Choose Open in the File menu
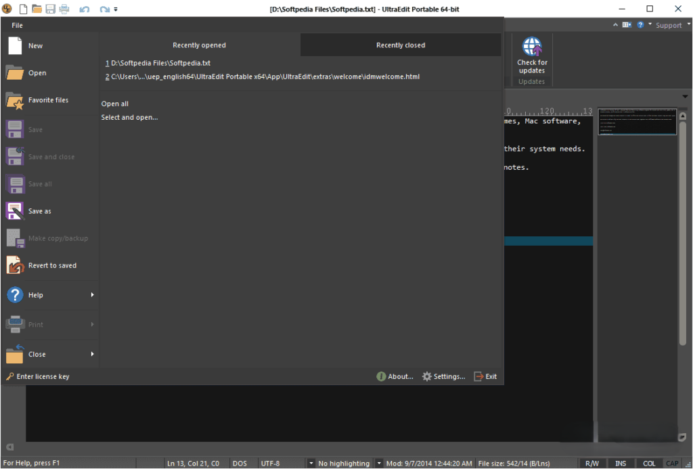Image resolution: width=693 pixels, height=469 pixels. click(49, 73)
